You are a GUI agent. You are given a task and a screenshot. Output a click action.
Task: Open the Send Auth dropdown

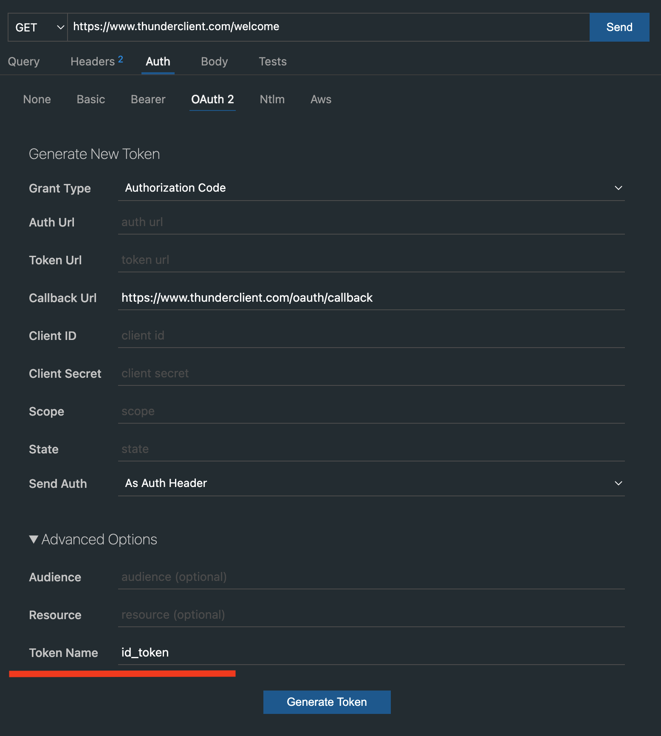pos(370,483)
